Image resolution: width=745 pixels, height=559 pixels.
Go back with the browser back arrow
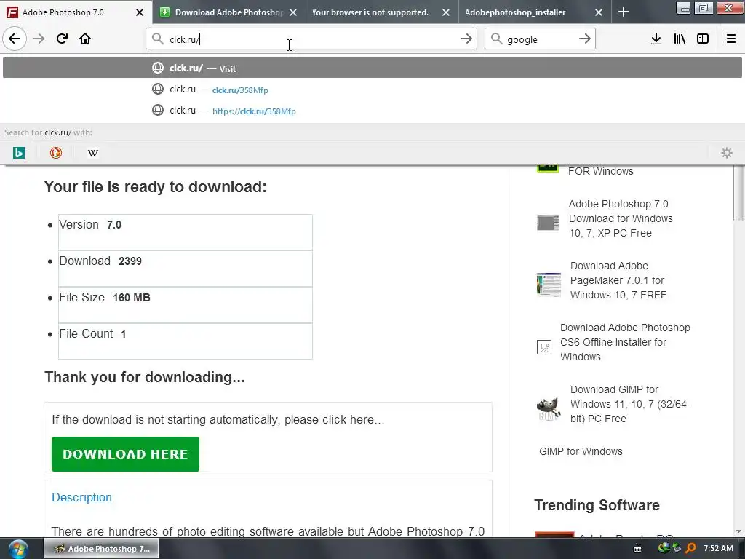click(15, 39)
